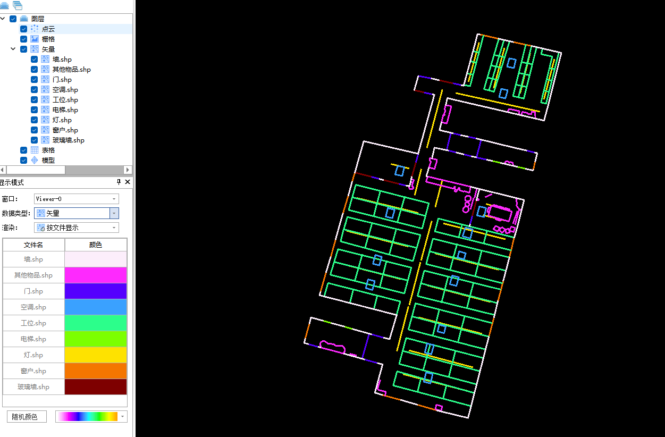
Task: Change the orange swatch for 窗户.shp
Action: (x=96, y=371)
